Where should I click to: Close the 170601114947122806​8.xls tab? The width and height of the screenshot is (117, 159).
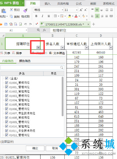(88, 24)
